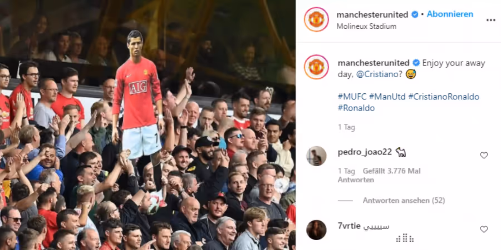Click Antworten to reply to pedro_joao22
This screenshot has width=501, height=250.
click(356, 180)
